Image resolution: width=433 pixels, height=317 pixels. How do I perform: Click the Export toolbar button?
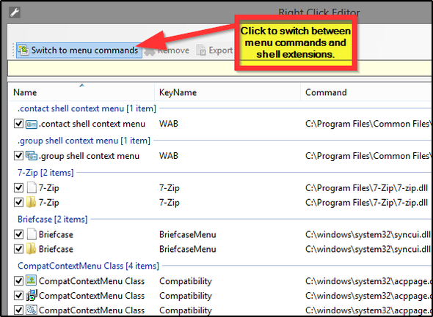214,51
